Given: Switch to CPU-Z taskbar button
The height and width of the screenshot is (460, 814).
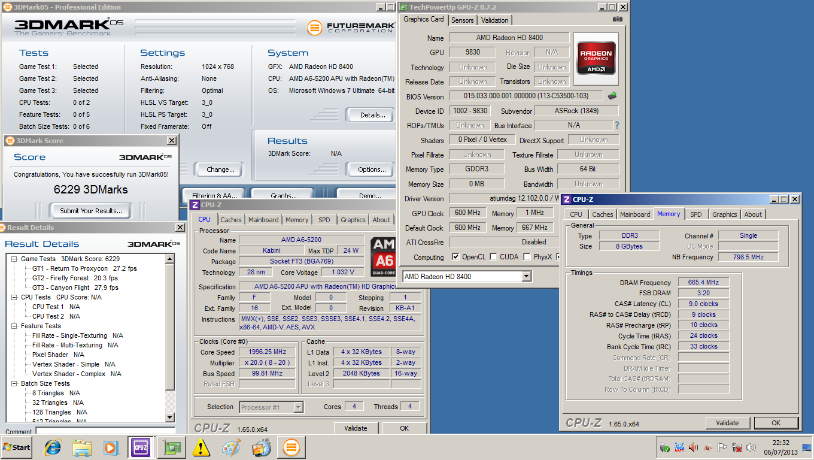Looking at the screenshot, I should (141, 447).
